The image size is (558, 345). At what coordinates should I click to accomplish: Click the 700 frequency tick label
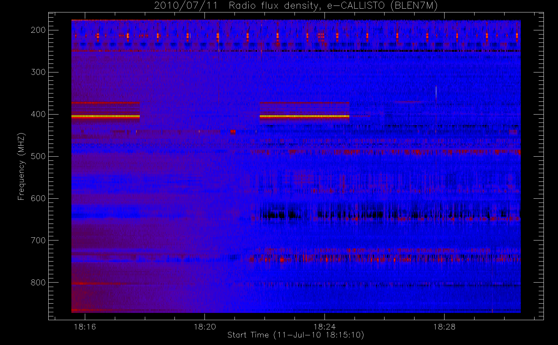click(38, 240)
